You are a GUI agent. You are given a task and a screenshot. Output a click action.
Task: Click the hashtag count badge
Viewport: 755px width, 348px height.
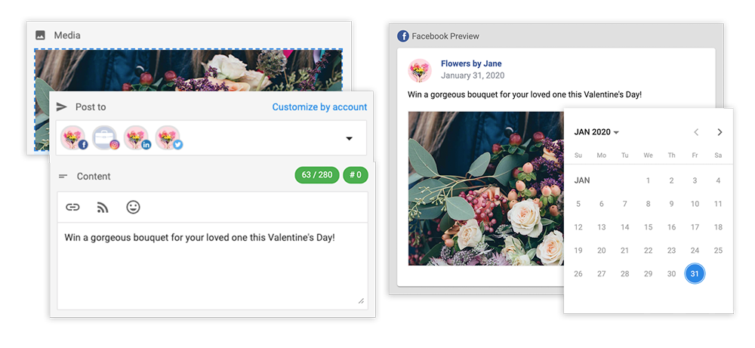click(355, 175)
